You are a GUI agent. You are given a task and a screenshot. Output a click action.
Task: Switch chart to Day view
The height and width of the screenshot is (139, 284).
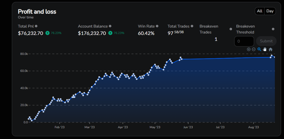(x=270, y=11)
